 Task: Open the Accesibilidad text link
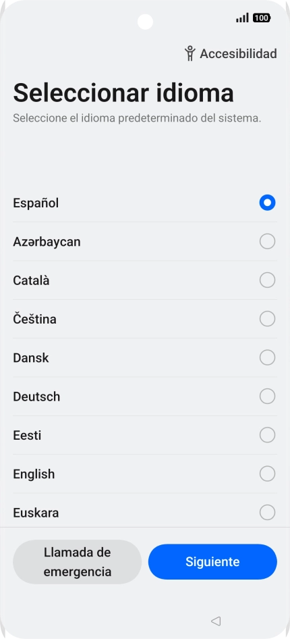point(238,53)
